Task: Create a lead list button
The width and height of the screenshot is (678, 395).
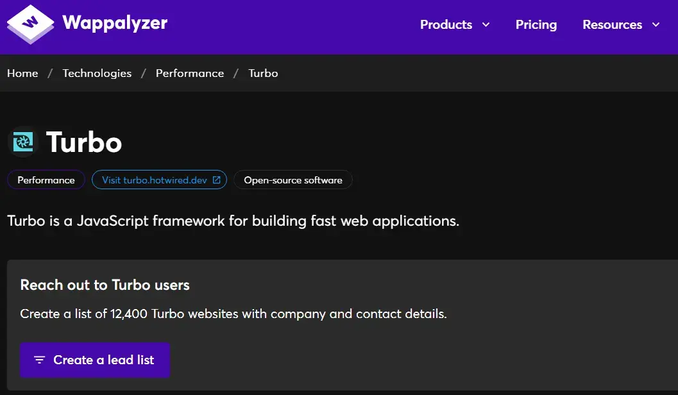Action: pyautogui.click(x=95, y=360)
